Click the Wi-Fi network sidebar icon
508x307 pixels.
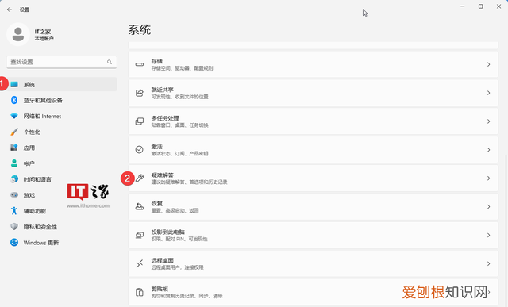point(14,116)
